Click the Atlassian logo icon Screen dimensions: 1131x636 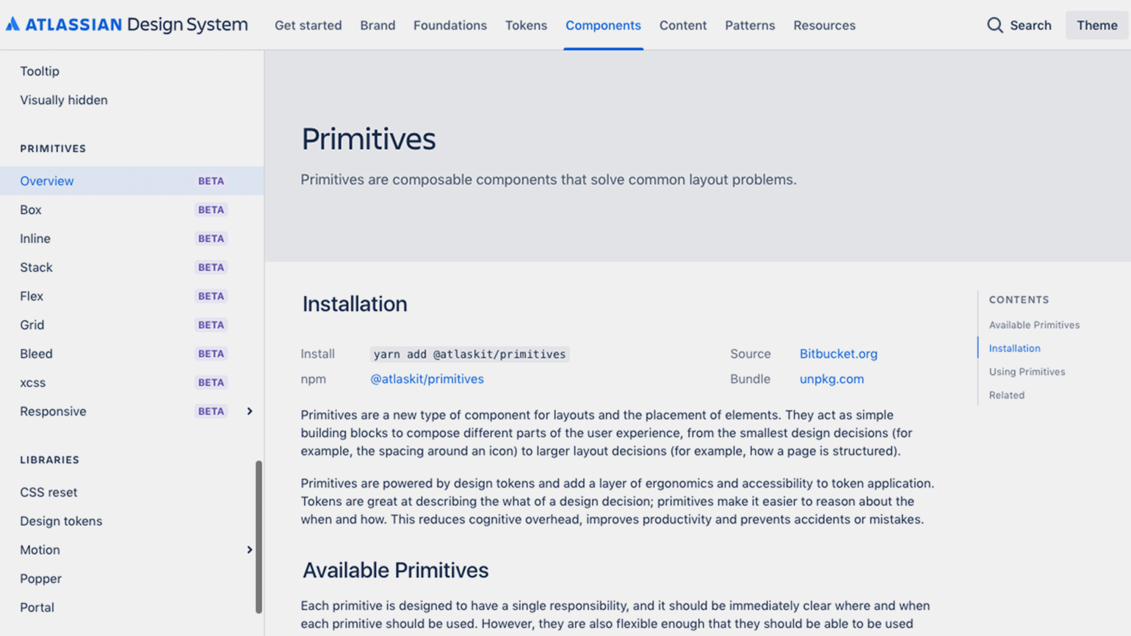coord(12,24)
